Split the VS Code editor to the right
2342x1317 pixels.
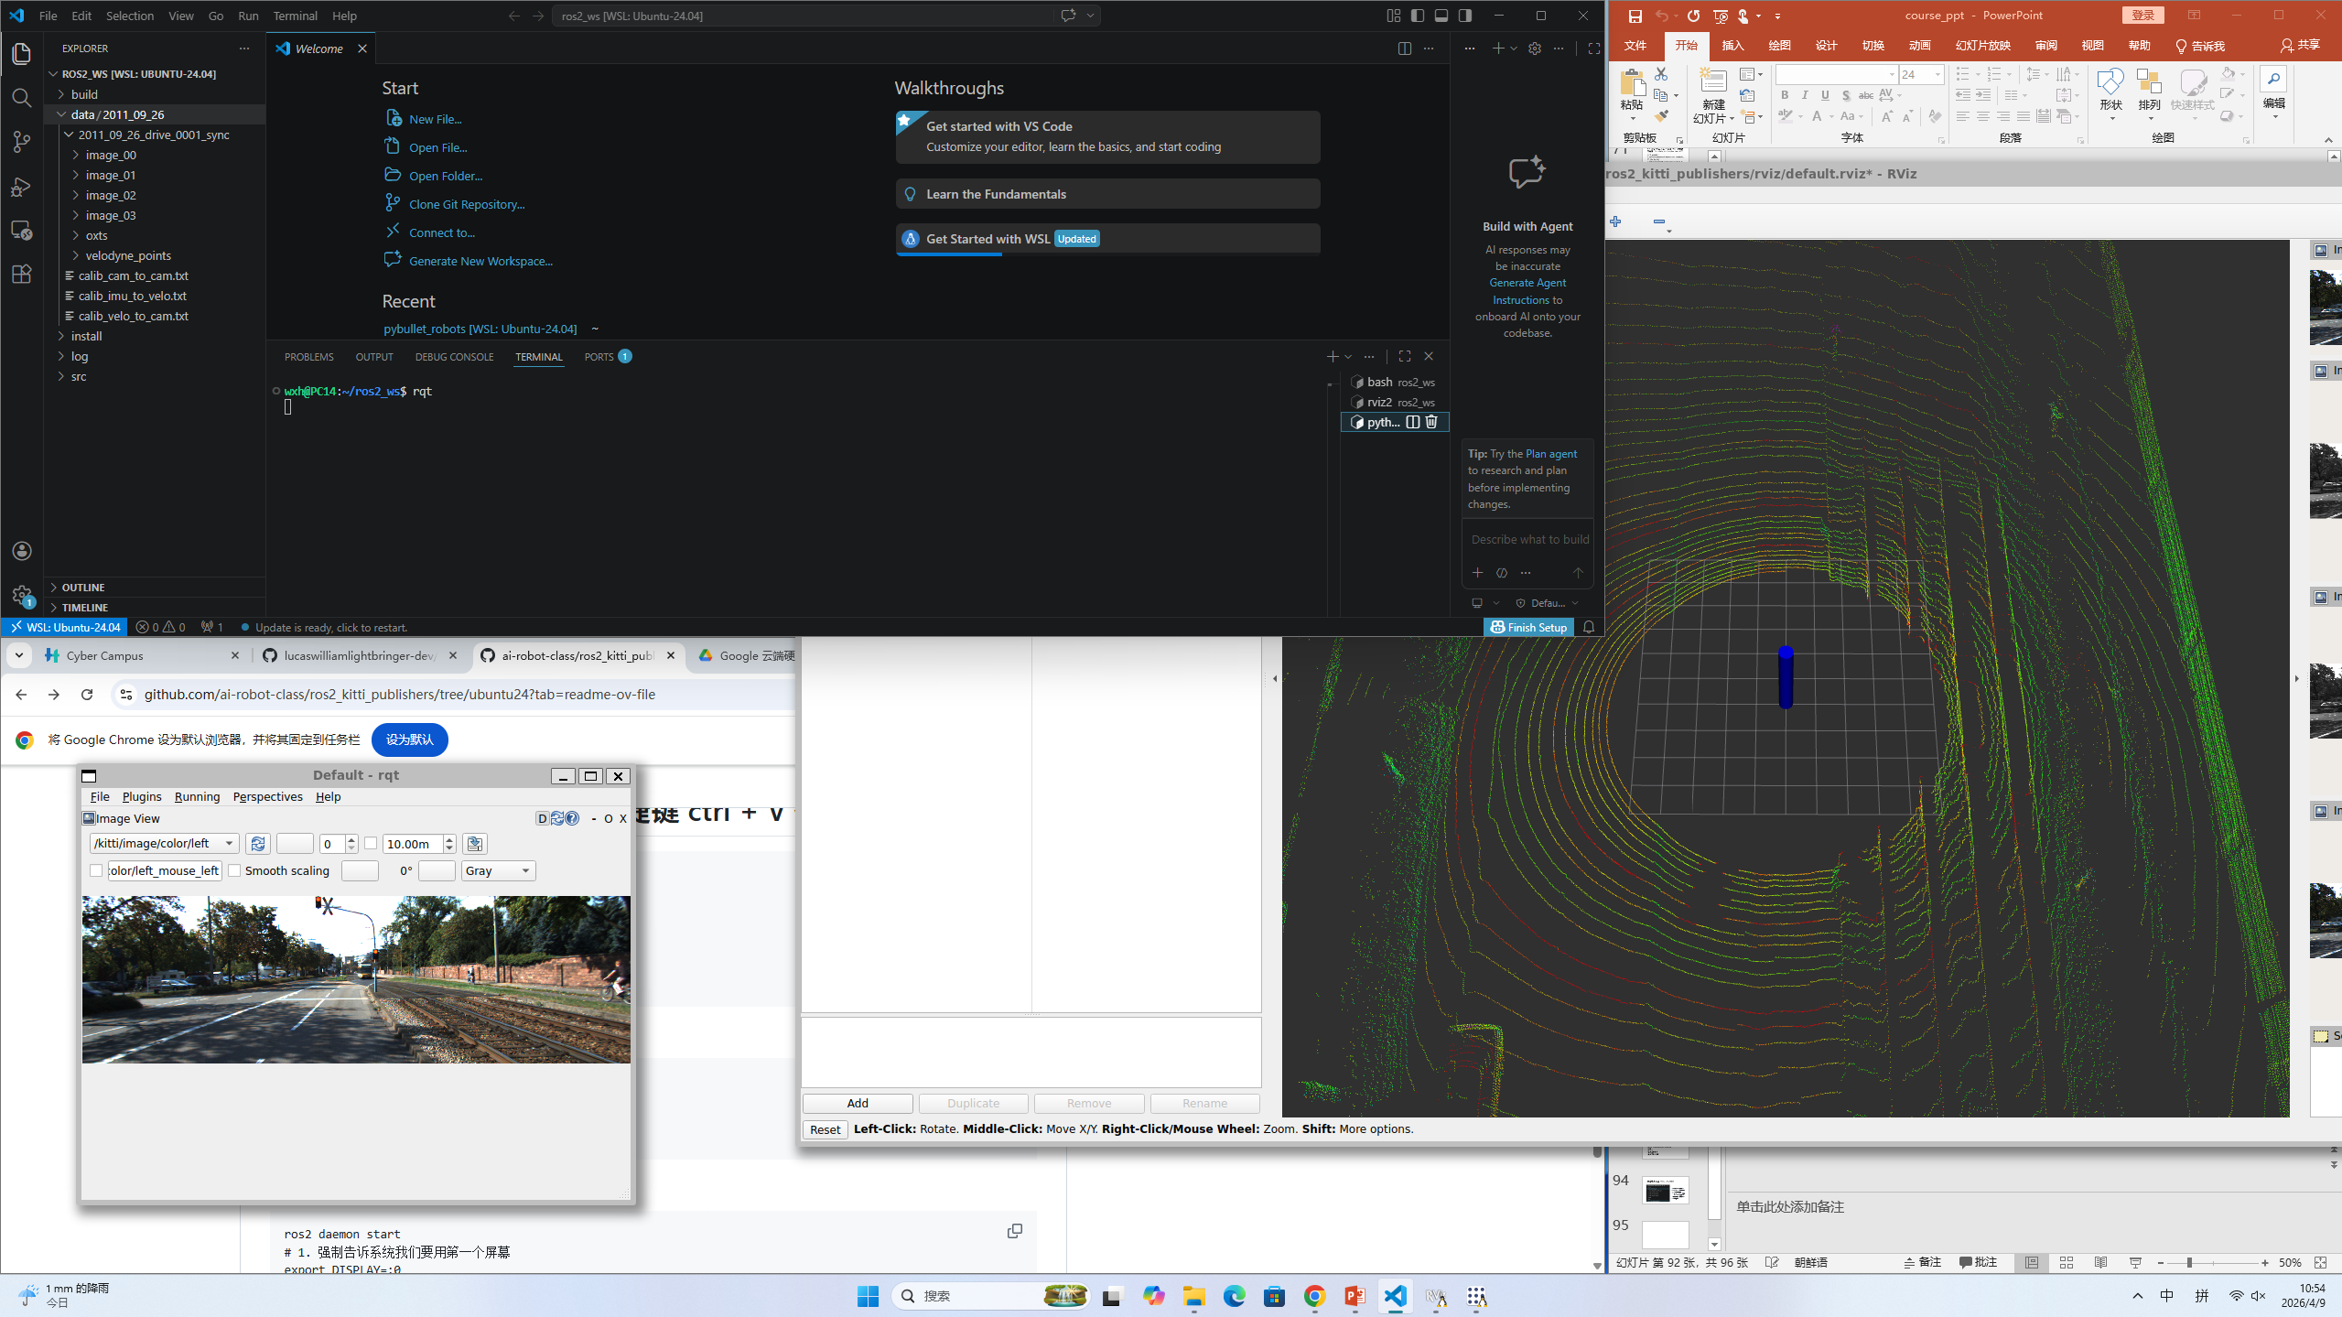click(1404, 49)
